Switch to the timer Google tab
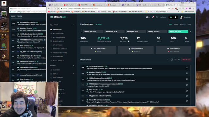The height and width of the screenshot is (117, 209). 157,5
